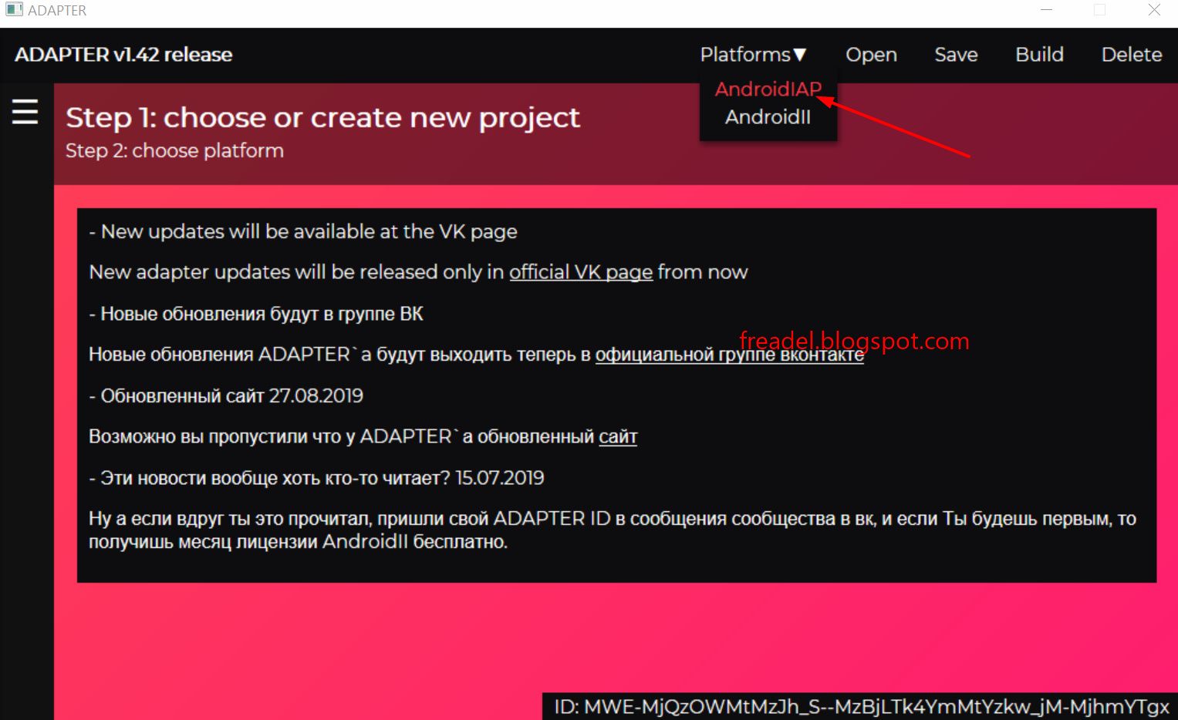Click the ADAPTER app icon in title bar
The height and width of the screenshot is (720, 1178).
(x=14, y=10)
